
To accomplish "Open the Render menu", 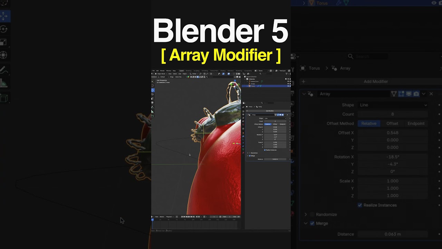I will click(x=162, y=71).
